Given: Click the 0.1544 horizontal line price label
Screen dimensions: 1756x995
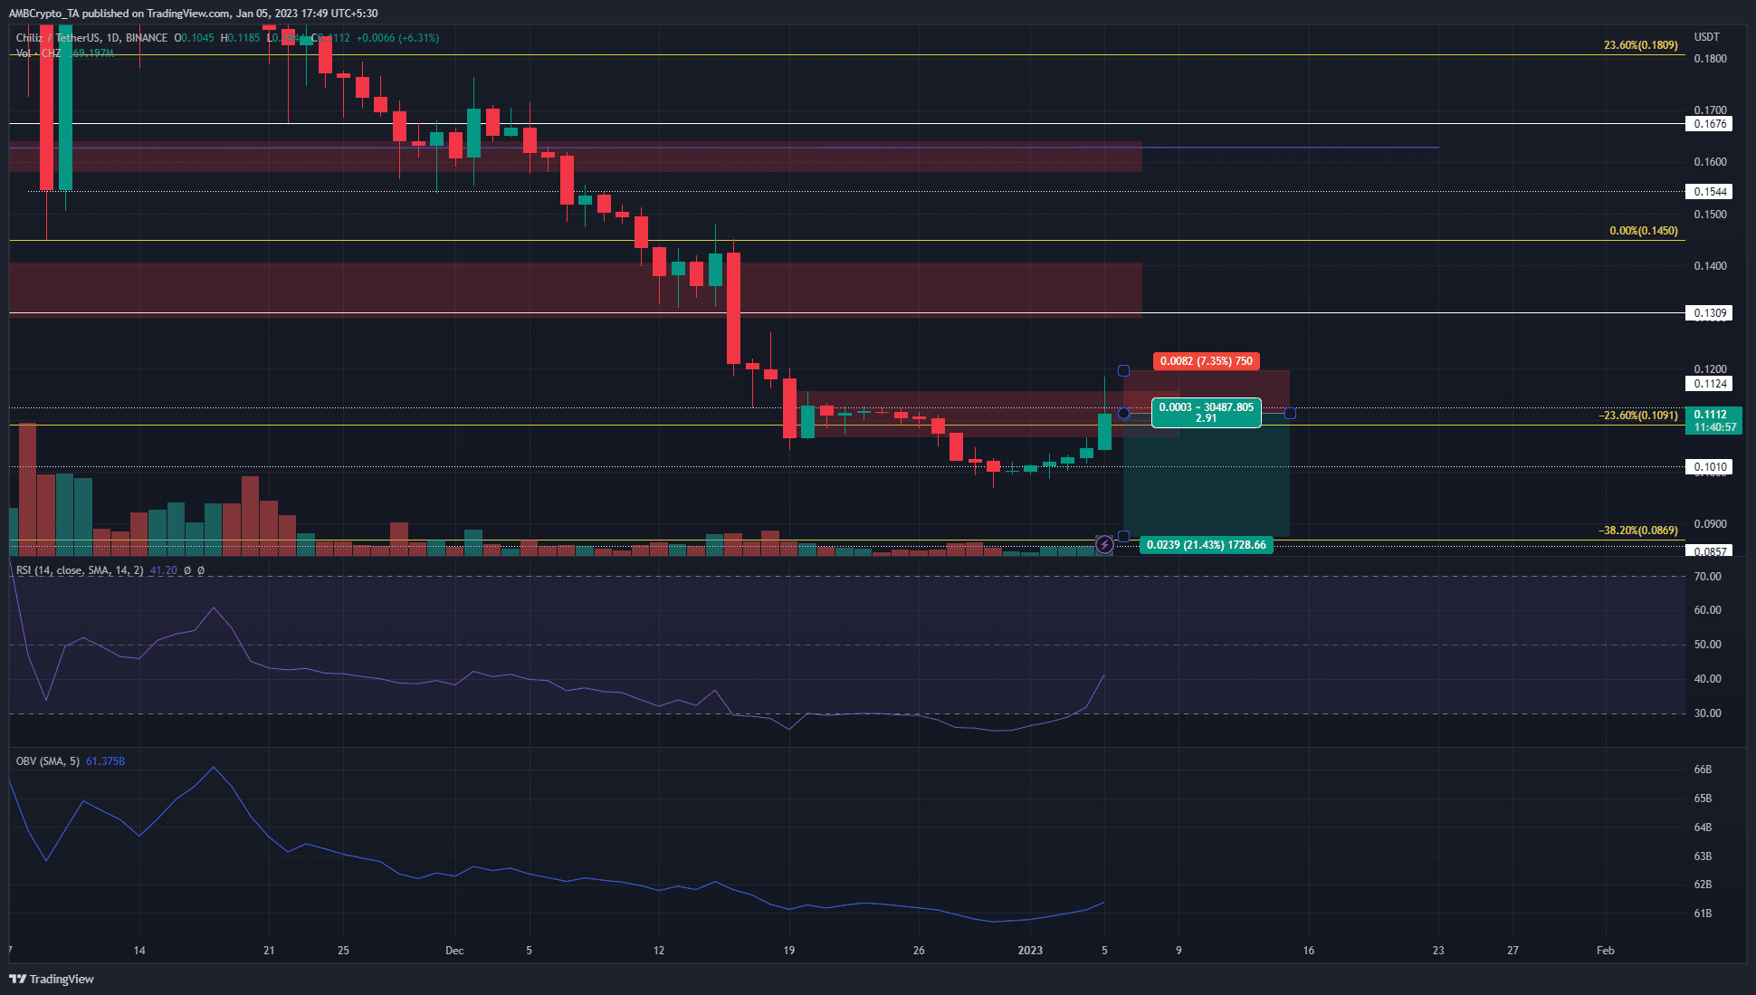Looking at the screenshot, I should 1710,192.
